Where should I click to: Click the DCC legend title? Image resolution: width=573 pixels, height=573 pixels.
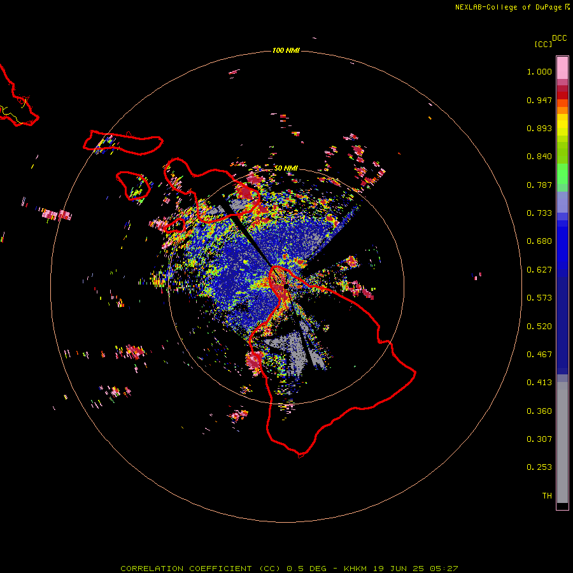point(560,38)
